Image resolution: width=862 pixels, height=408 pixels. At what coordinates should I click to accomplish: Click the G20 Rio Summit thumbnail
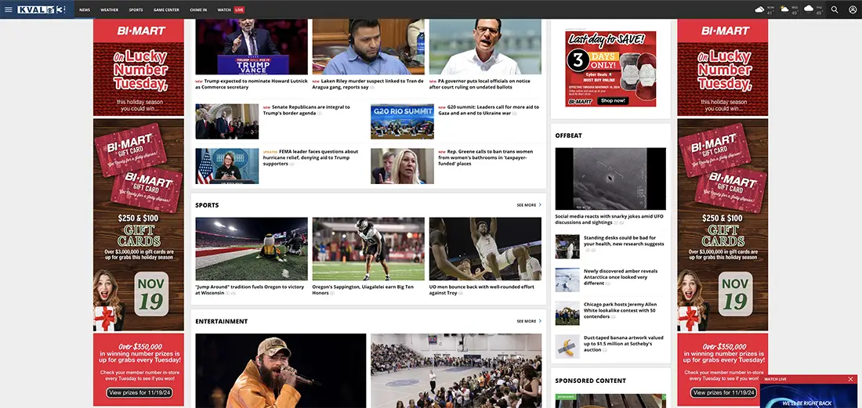402,121
